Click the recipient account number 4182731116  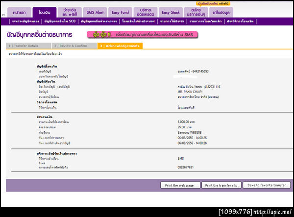[x=212, y=87]
